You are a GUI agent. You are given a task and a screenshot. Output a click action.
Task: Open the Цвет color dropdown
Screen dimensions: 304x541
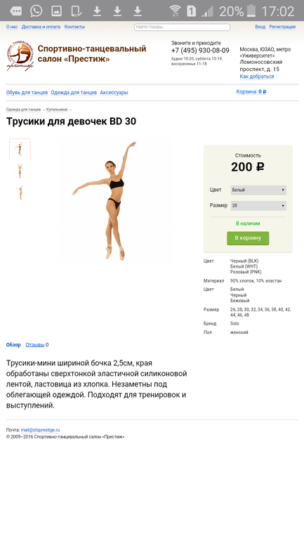258,190
